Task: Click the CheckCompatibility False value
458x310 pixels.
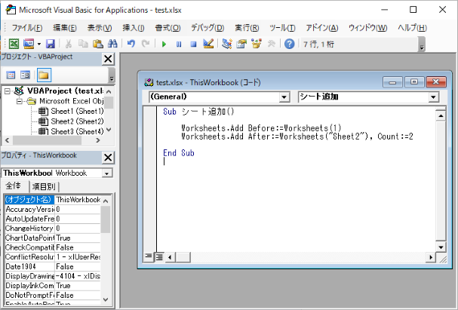Action: tap(78, 247)
